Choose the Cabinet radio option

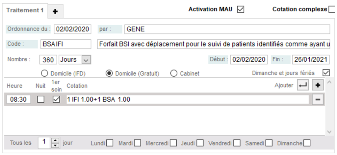(174, 73)
